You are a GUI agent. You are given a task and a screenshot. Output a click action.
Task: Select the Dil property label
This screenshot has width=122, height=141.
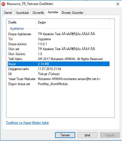[10, 74]
